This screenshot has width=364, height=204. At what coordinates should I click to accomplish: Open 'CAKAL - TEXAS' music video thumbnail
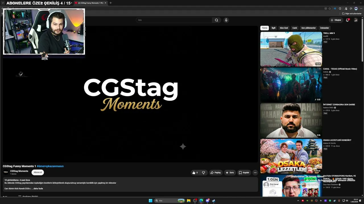[291, 85]
